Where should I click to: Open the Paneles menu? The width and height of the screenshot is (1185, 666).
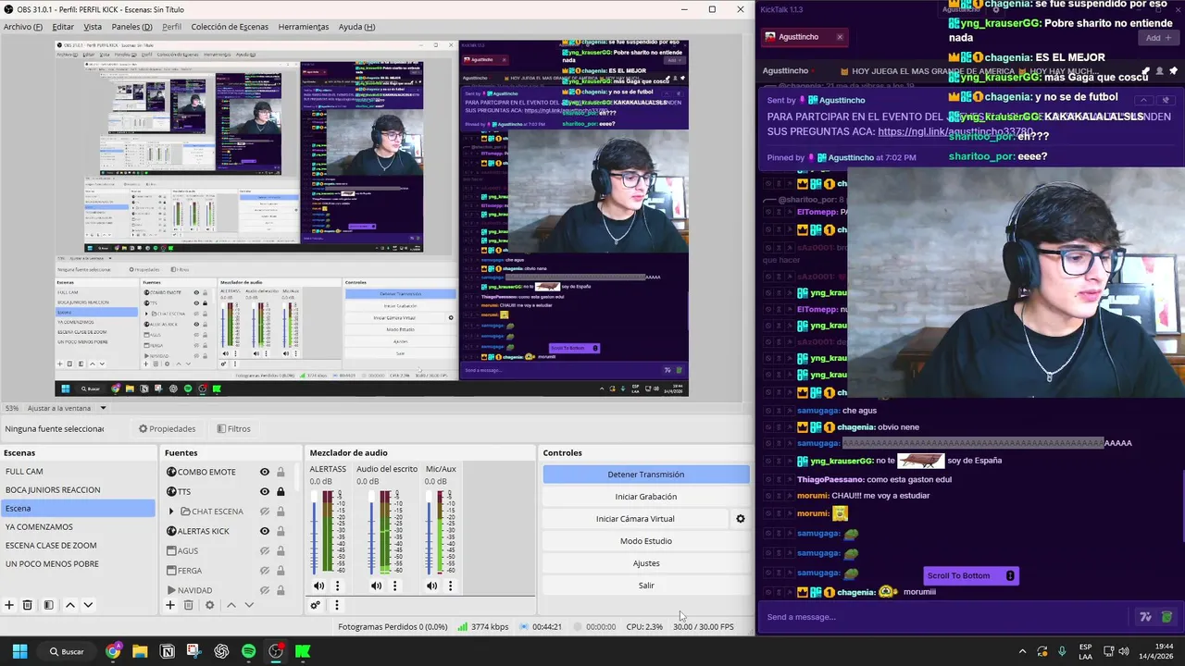(x=131, y=27)
